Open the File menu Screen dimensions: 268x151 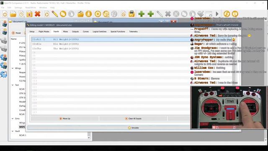click(3, 8)
